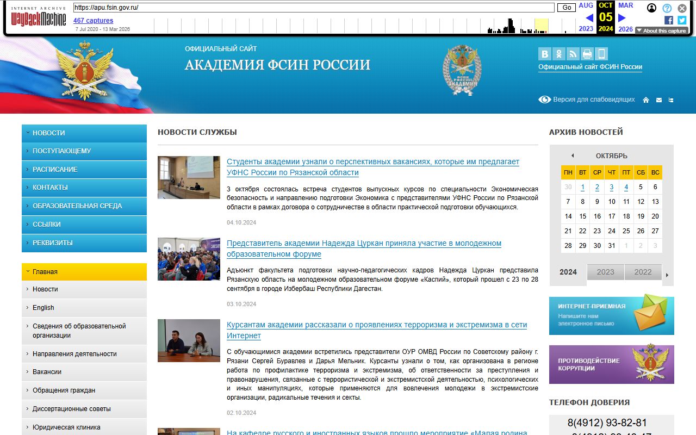Open the Вакансии sidebar item
The height and width of the screenshot is (435, 696).
(x=84, y=372)
